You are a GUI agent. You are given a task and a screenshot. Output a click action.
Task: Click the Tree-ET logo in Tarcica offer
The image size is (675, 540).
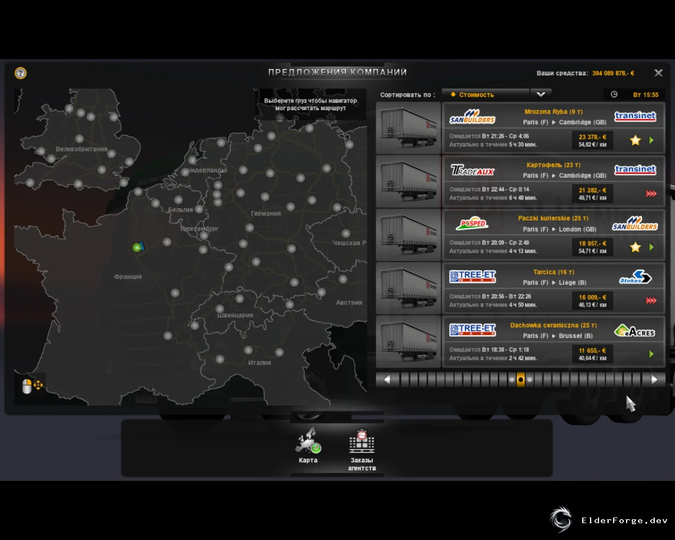(x=472, y=277)
